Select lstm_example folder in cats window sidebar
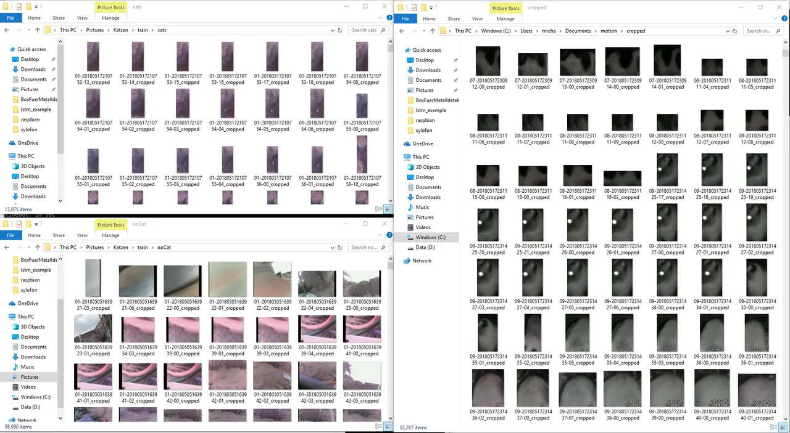This screenshot has height=433, width=790. 36,110
